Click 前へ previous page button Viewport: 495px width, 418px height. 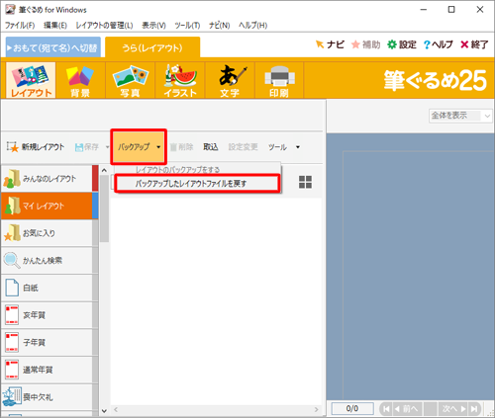[x=407, y=409]
